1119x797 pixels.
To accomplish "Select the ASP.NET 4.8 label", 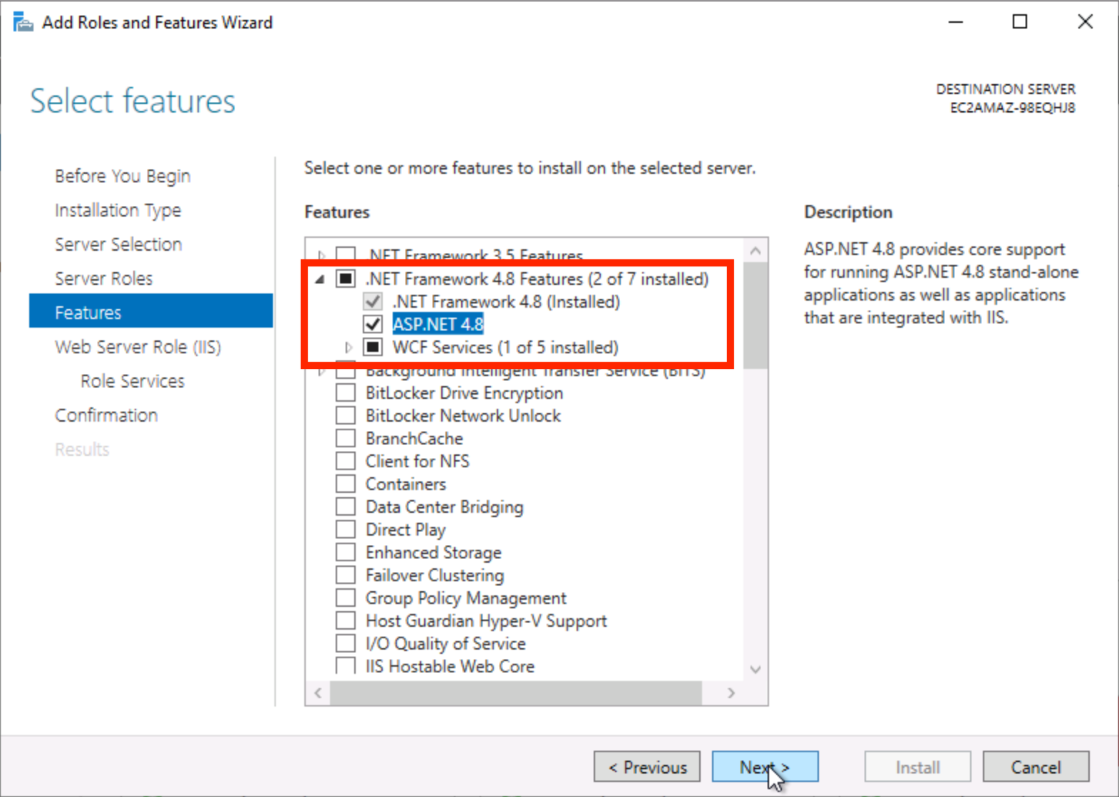I will click(438, 324).
